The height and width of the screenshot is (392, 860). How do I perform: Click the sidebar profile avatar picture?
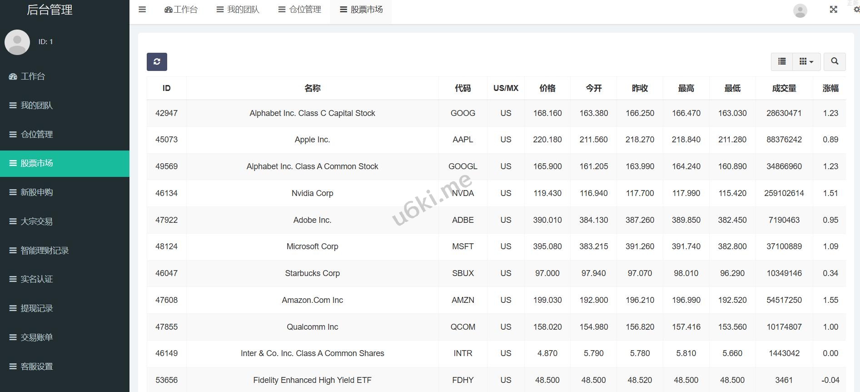click(x=17, y=42)
